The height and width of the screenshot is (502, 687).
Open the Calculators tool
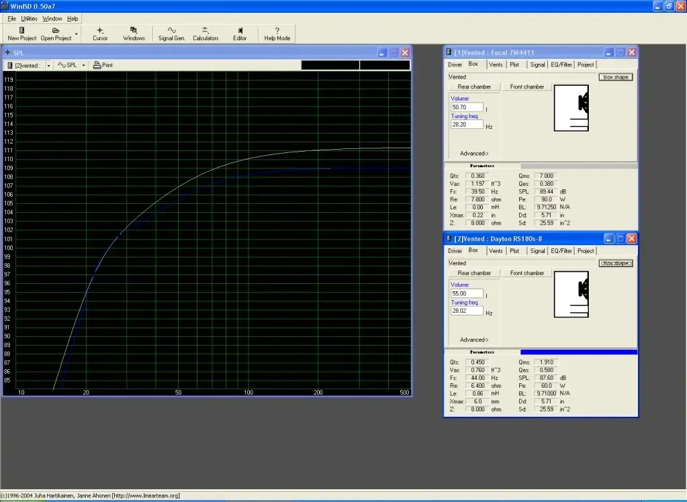tap(205, 34)
